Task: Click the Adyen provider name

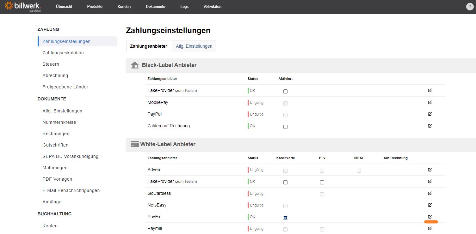Action: coord(154,170)
